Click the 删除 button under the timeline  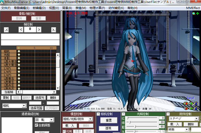(x=53, y=98)
